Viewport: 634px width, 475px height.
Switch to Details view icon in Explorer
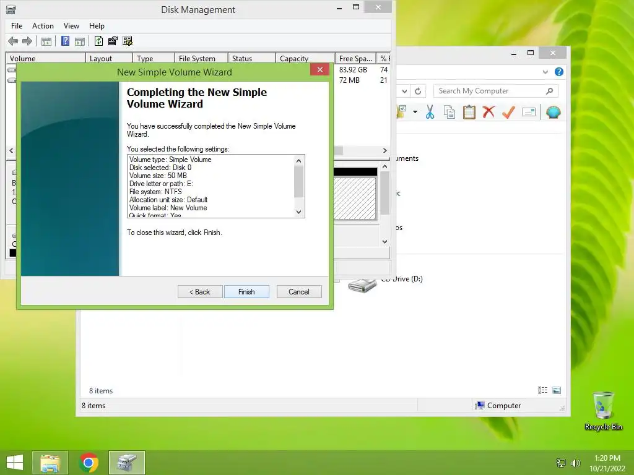542,390
